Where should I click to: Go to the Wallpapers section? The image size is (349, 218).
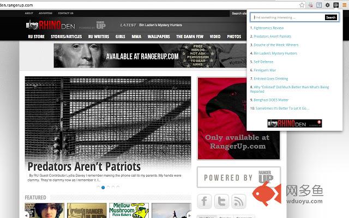coord(158,37)
